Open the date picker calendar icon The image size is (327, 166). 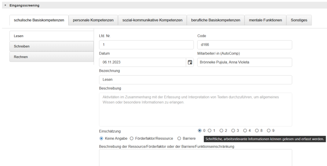[x=190, y=62]
